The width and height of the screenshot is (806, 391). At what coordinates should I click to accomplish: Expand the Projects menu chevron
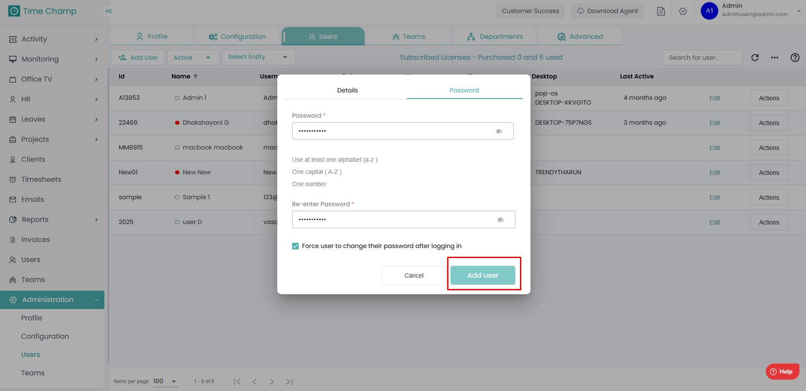[96, 139]
